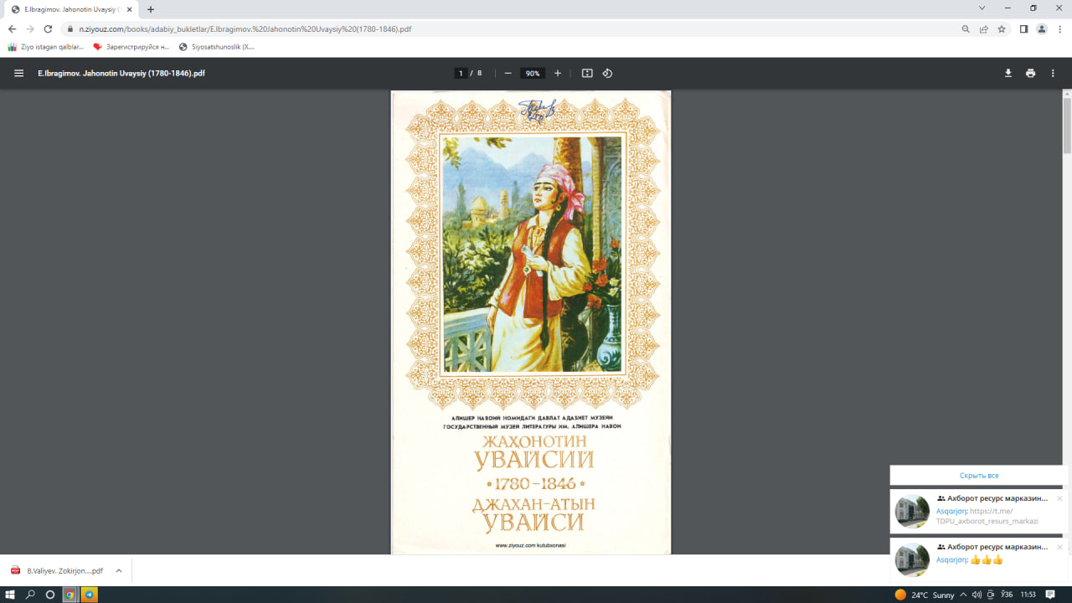1072x603 pixels.
Task: Select the E.Ibragimov Jahonotin Uvaysiy tab
Action: click(67, 9)
